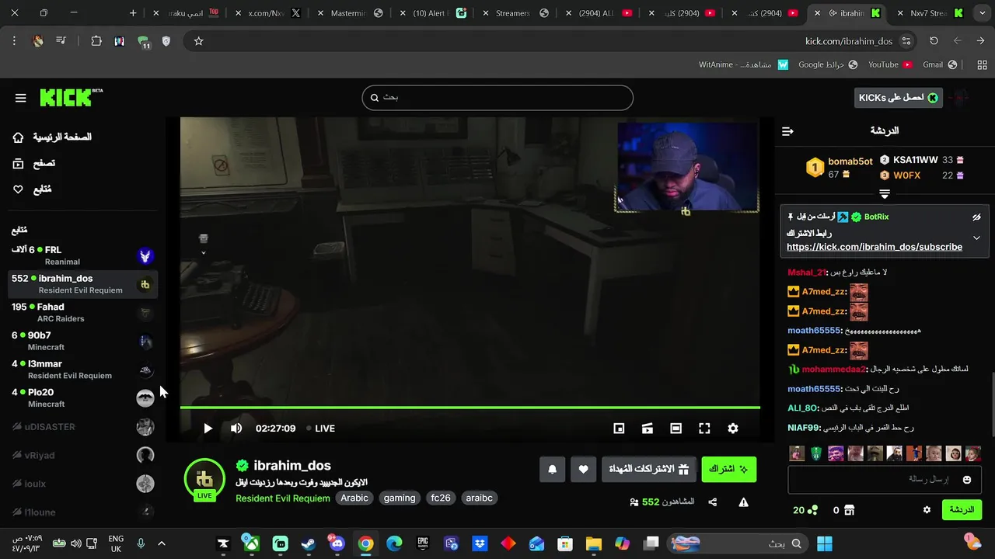Open the emoji picker in chat

pos(967,480)
